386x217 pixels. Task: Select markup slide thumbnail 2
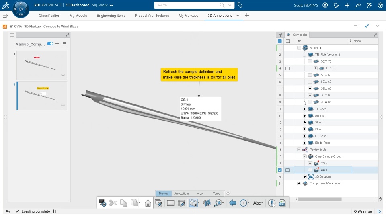point(41,96)
